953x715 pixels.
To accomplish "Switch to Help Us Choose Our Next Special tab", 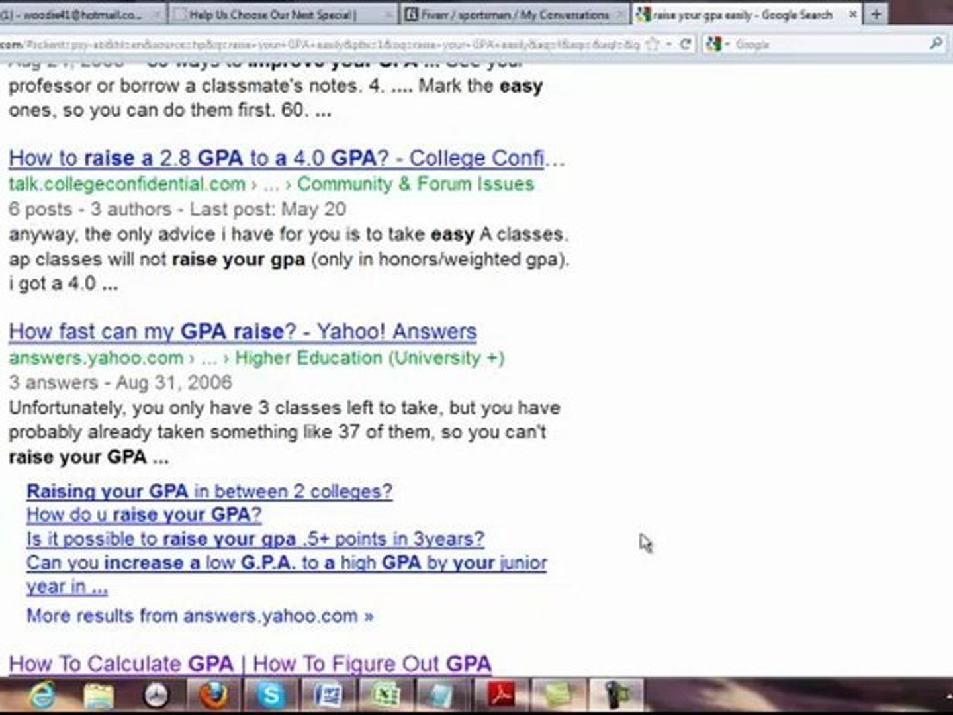I will click(x=282, y=13).
